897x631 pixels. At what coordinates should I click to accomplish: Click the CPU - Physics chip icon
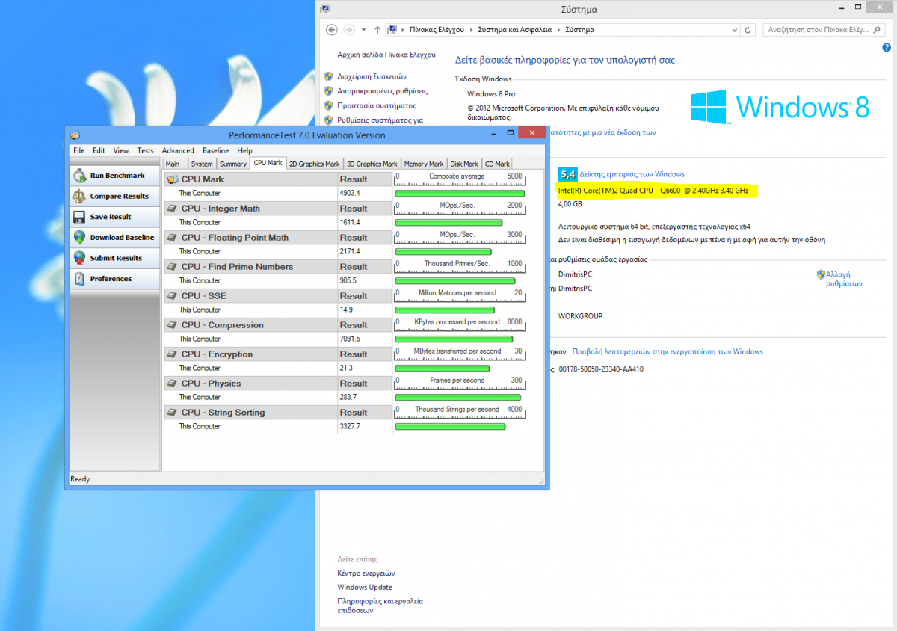coord(172,384)
